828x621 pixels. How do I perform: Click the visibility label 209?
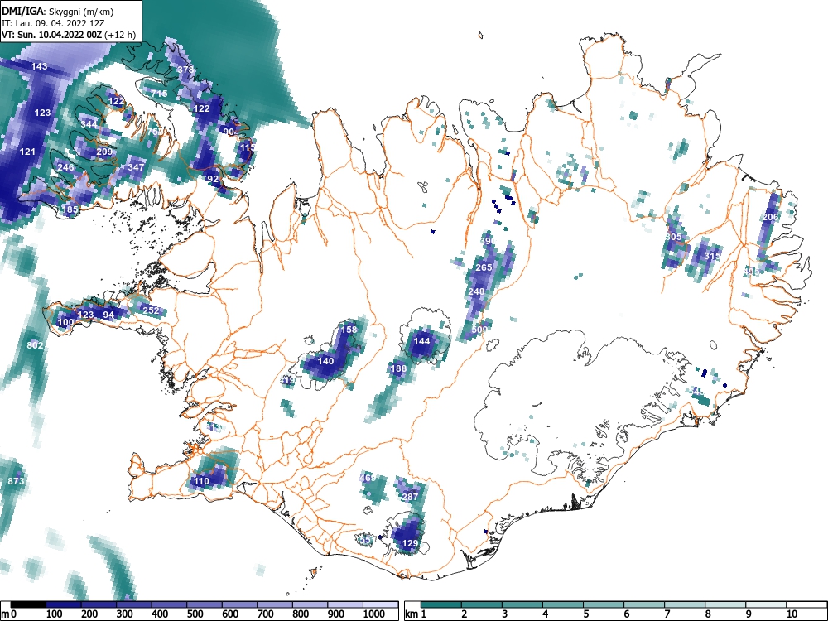pyautogui.click(x=104, y=152)
